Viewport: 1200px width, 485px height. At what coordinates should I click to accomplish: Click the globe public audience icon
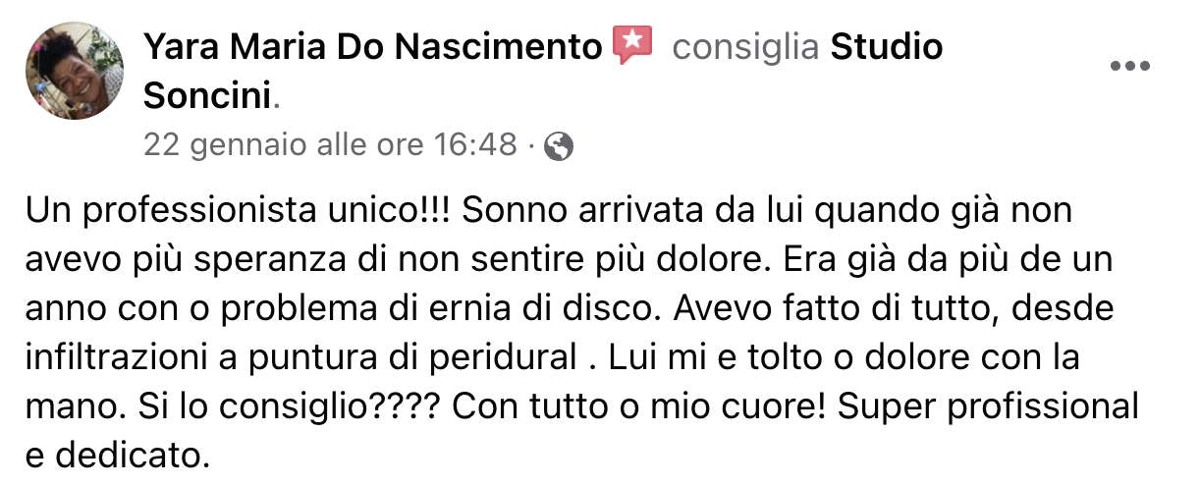tap(558, 146)
